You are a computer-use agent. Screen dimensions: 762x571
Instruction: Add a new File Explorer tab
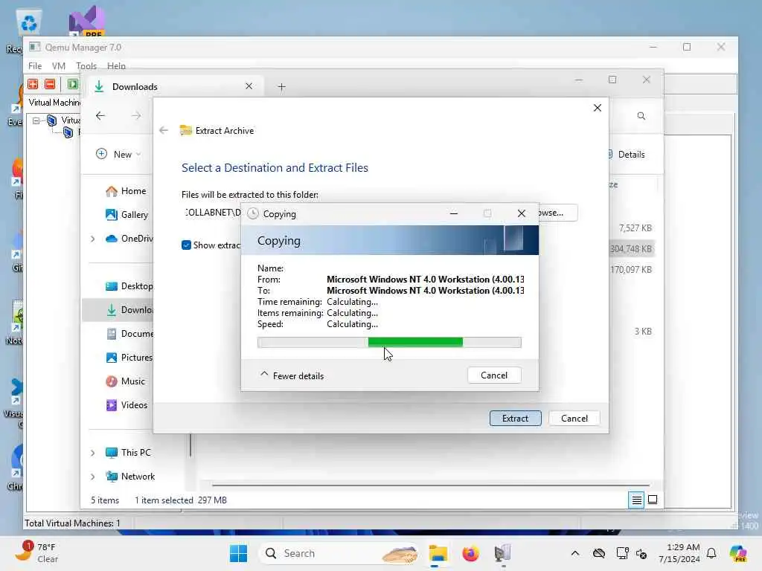pyautogui.click(x=281, y=87)
